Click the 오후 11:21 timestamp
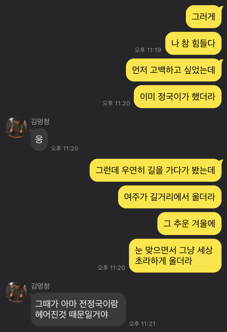 (142, 324)
